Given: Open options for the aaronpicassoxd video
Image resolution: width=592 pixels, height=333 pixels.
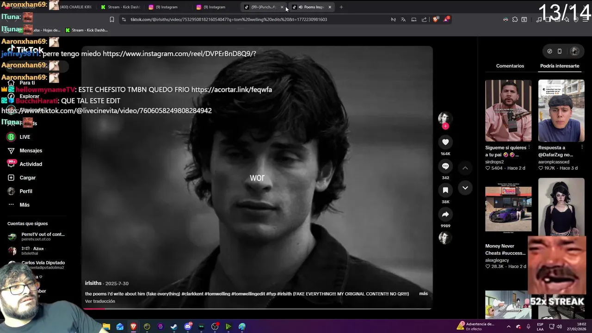Looking at the screenshot, I should tap(582, 148).
